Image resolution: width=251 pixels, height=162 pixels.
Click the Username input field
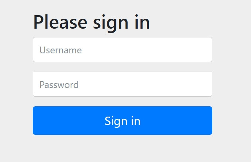(x=123, y=50)
